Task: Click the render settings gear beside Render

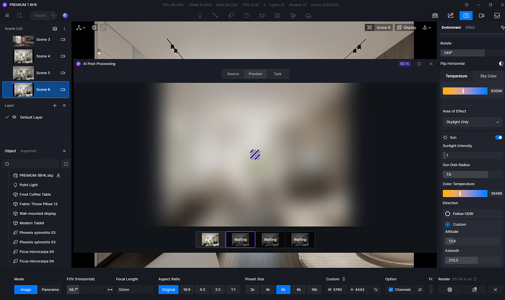Action: tap(449, 290)
